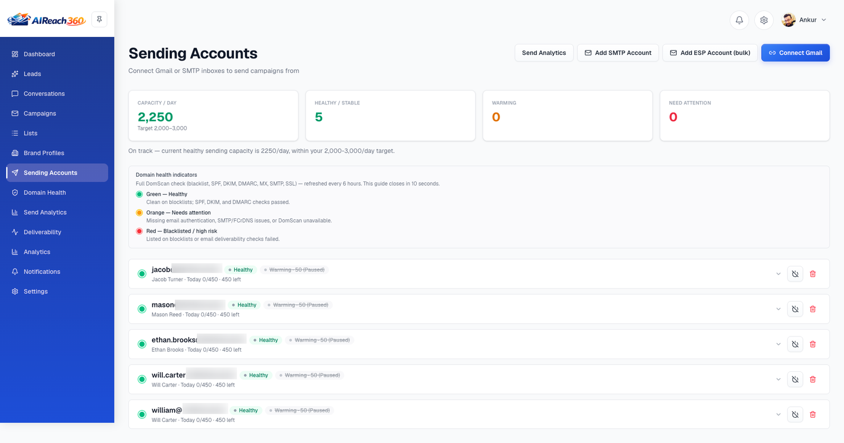The height and width of the screenshot is (443, 844).
Task: Click red Blacklisted indicator dot
Action: [139, 231]
